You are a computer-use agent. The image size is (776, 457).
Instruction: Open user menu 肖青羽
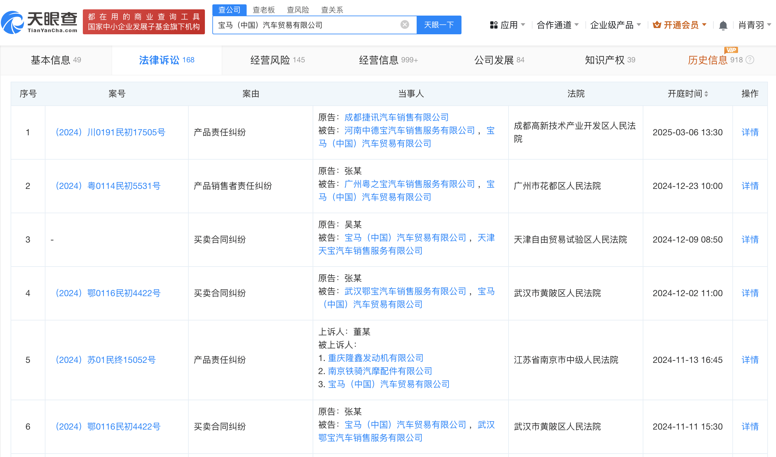(x=754, y=25)
